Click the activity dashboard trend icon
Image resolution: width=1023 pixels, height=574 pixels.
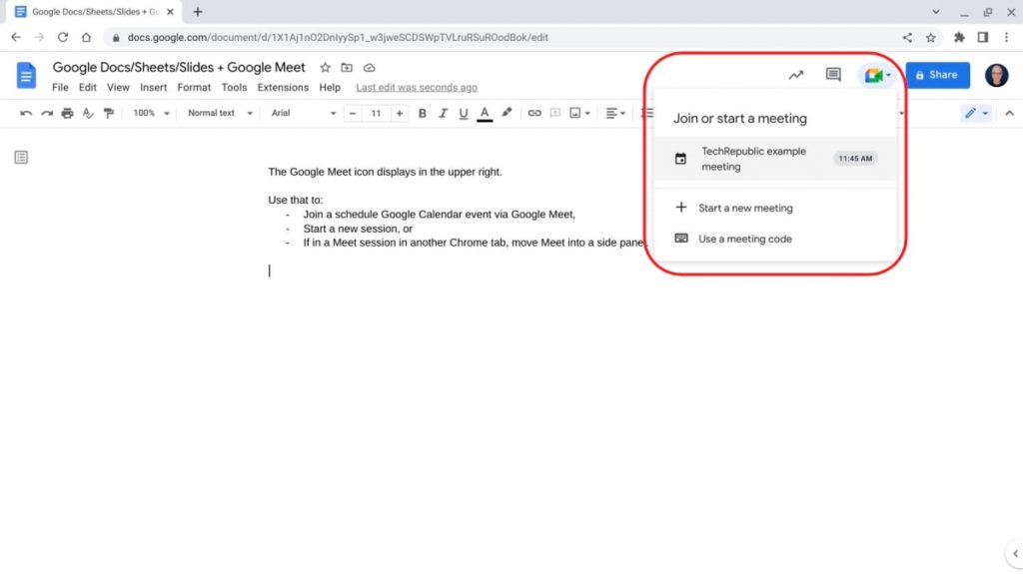[796, 75]
